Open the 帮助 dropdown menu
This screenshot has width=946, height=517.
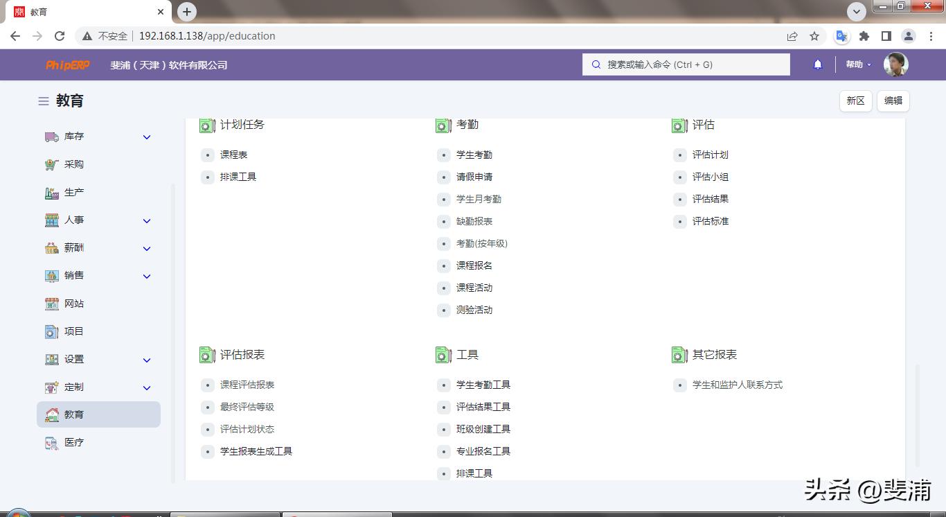pos(858,64)
